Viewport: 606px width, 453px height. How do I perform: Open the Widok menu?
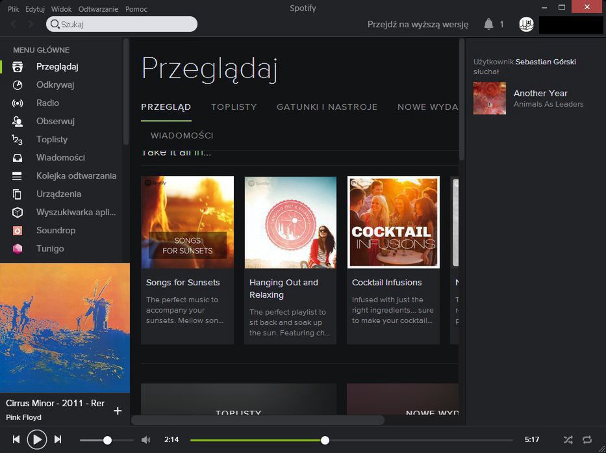(x=62, y=9)
